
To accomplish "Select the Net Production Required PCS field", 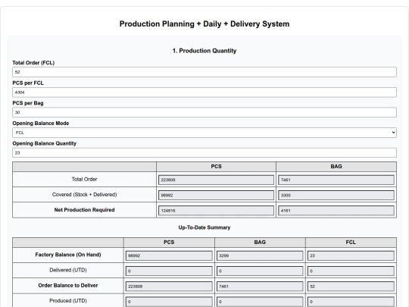I will point(216,211).
